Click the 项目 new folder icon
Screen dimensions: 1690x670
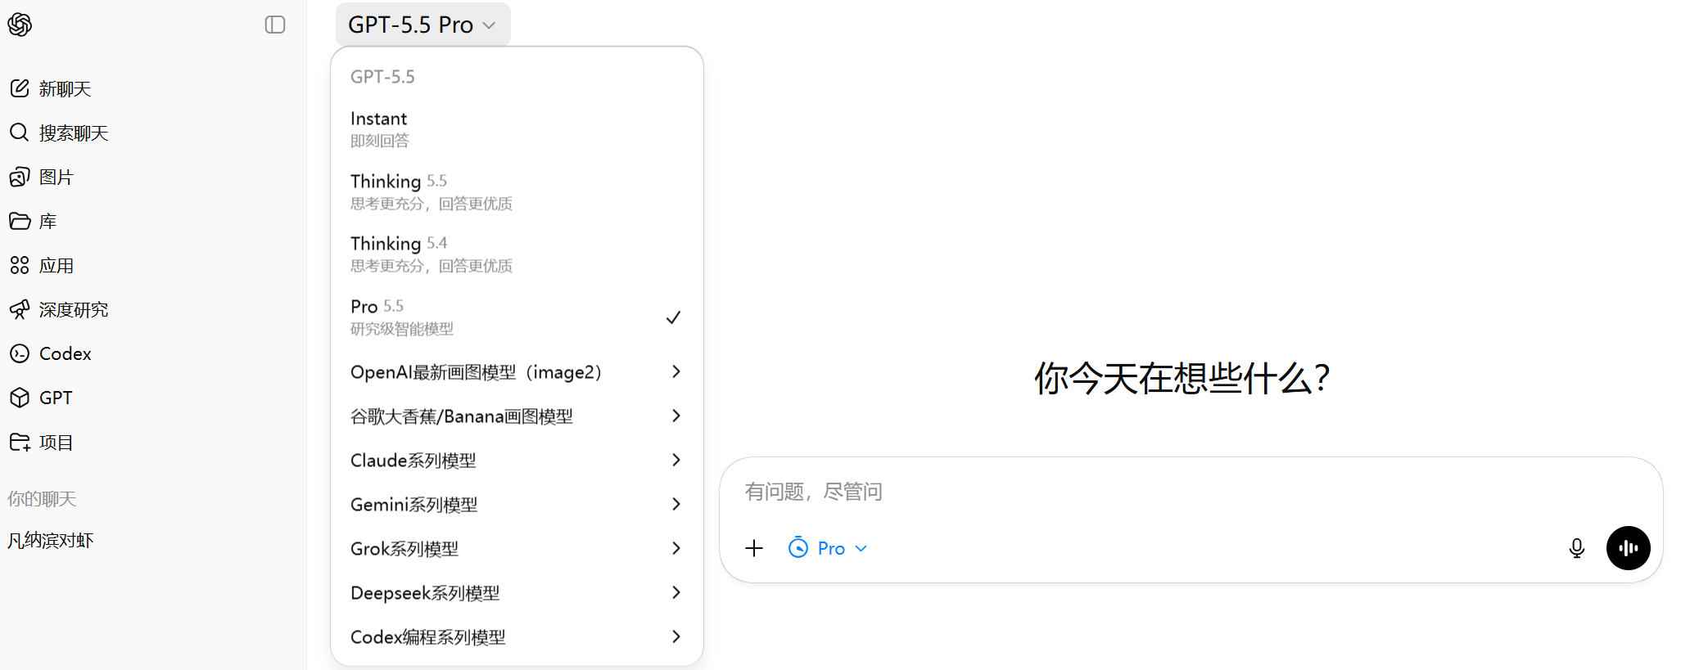[x=20, y=442]
